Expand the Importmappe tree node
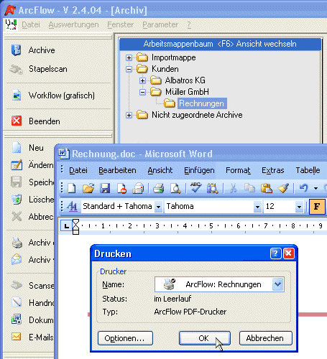This screenshot has width=327, height=359. click(x=129, y=57)
